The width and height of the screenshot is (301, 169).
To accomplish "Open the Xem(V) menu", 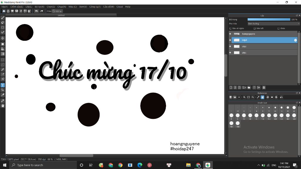I will coord(83,7).
